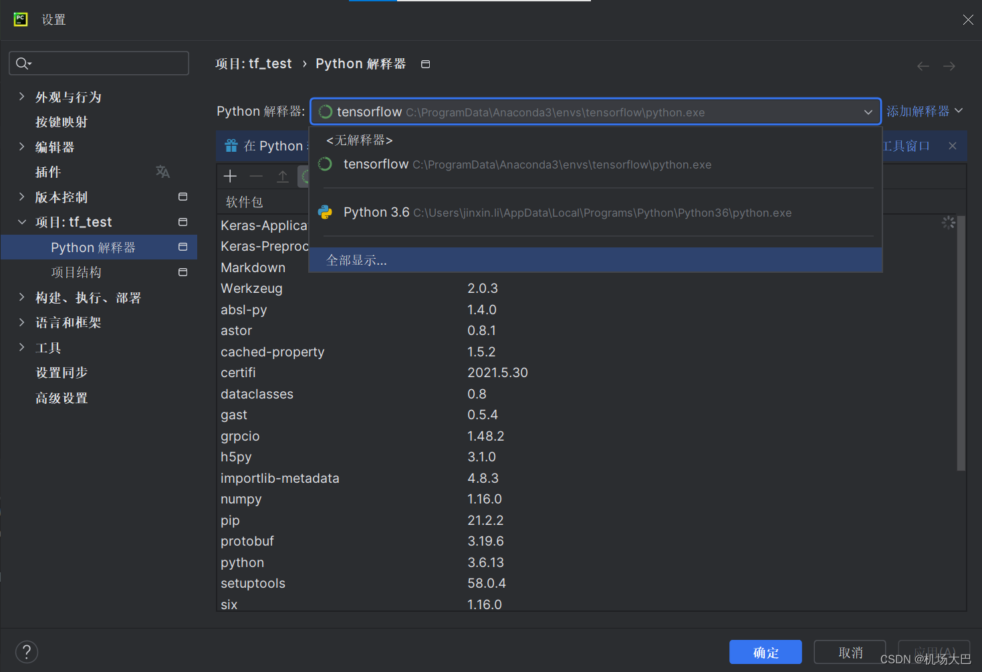Add a package with the plus icon

[x=230, y=176]
